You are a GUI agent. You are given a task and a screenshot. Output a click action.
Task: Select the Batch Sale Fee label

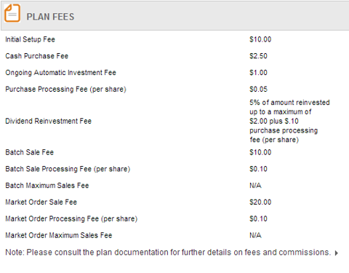pos(29,152)
